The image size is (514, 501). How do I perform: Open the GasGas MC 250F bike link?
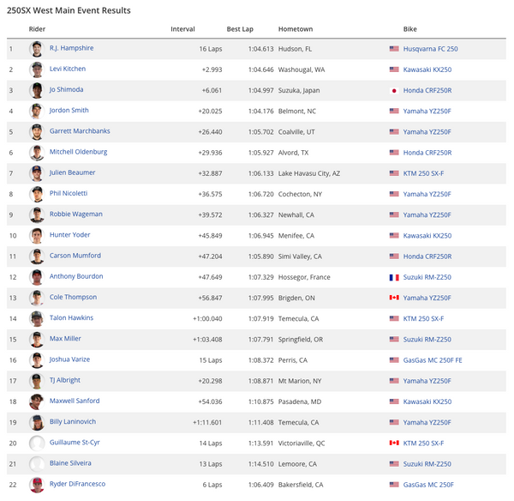point(428,485)
